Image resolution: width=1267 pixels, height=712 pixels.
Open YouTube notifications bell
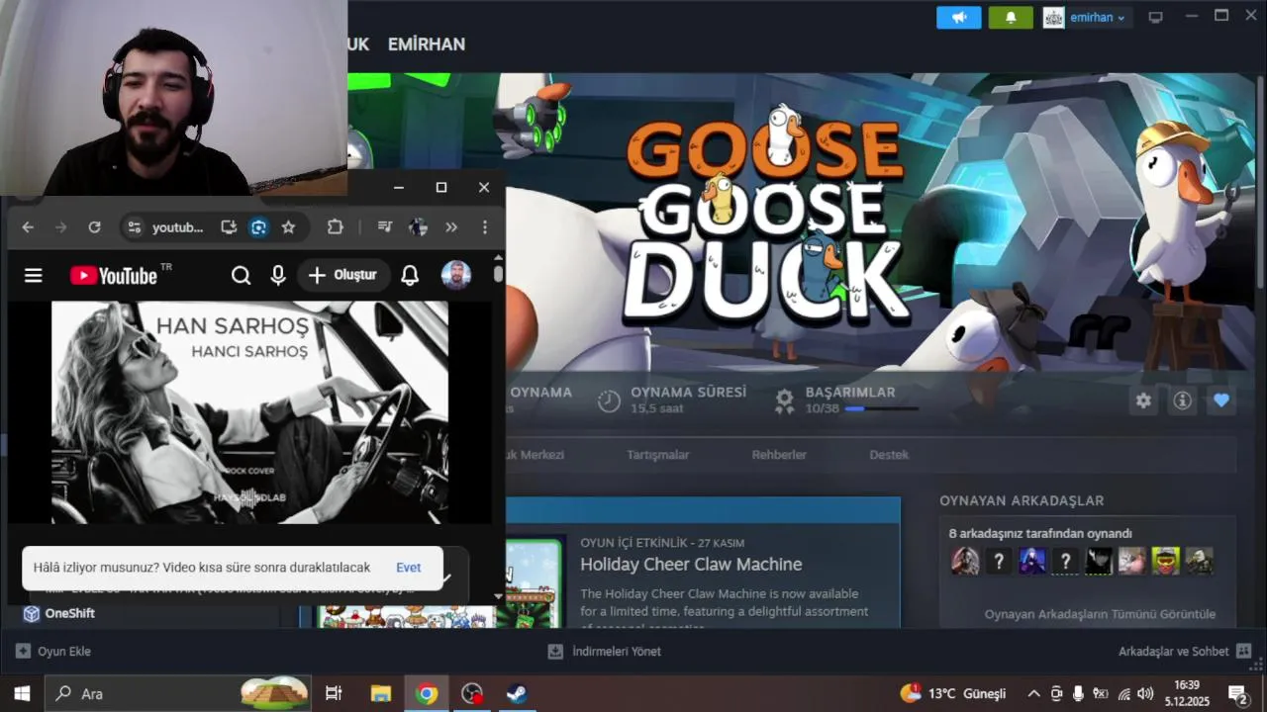410,275
